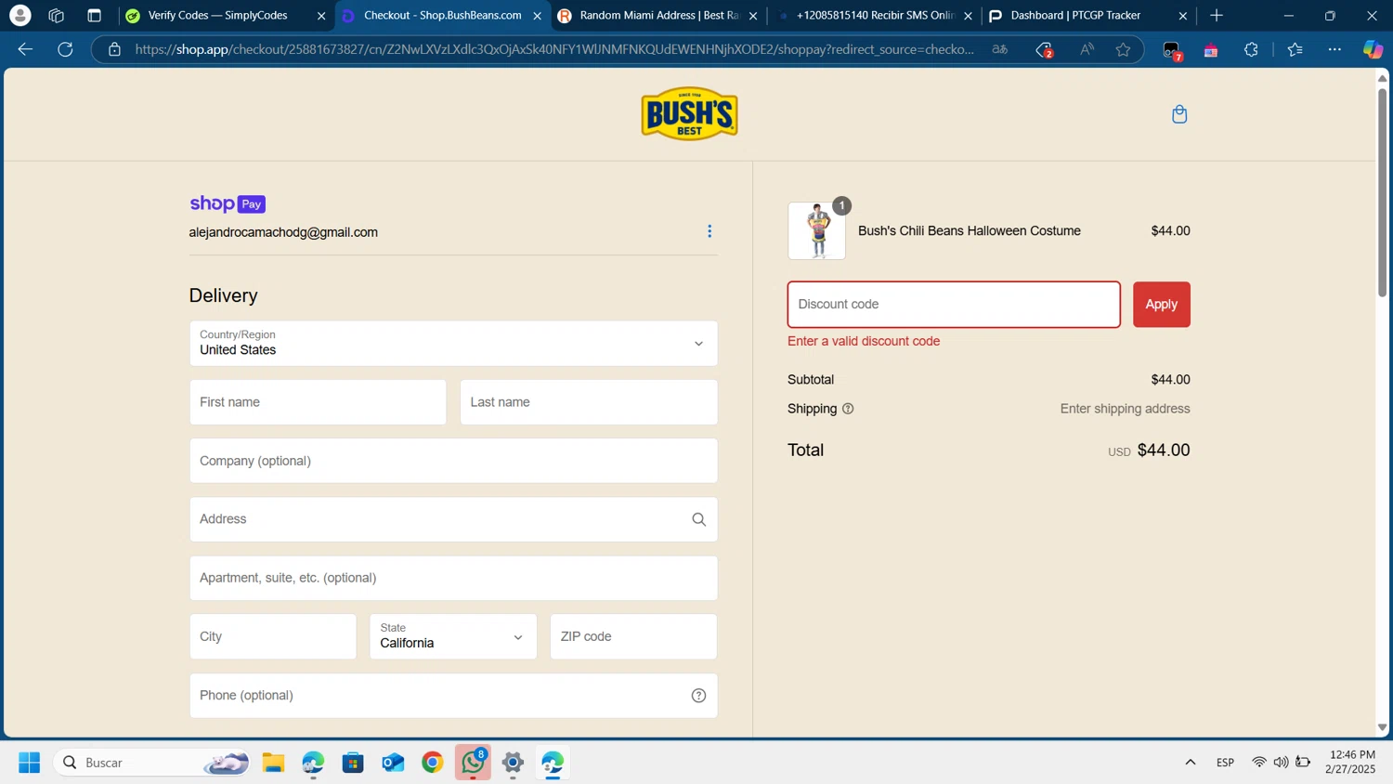Open Outlook from the taskbar

tap(393, 763)
